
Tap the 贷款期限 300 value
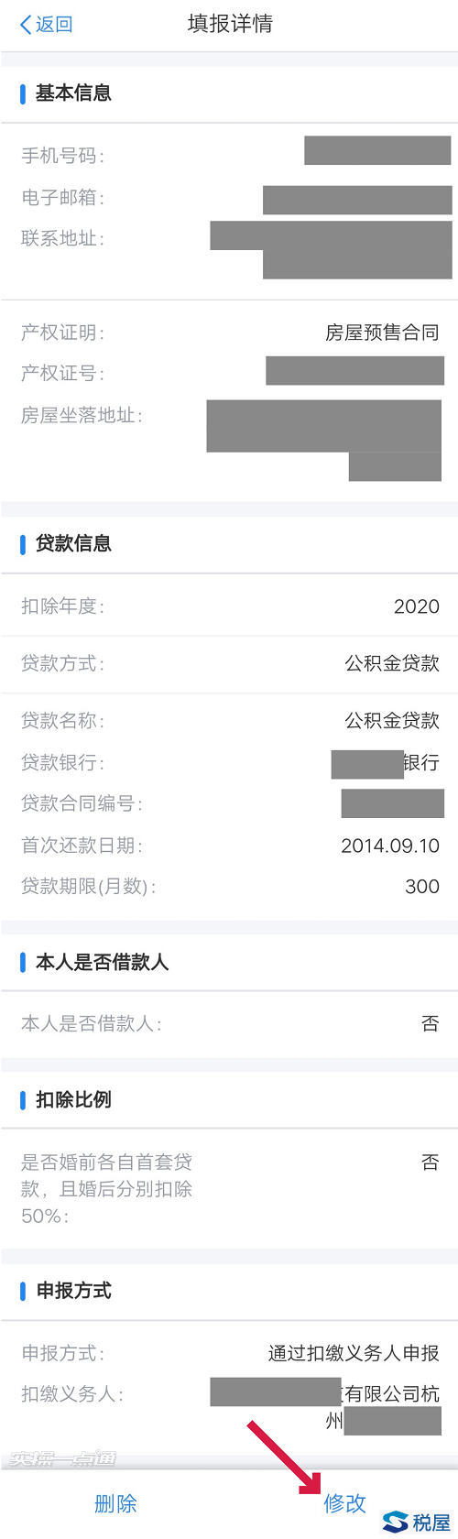coord(422,887)
